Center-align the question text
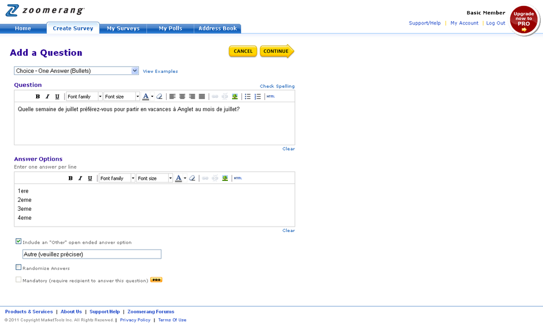 coord(182,96)
